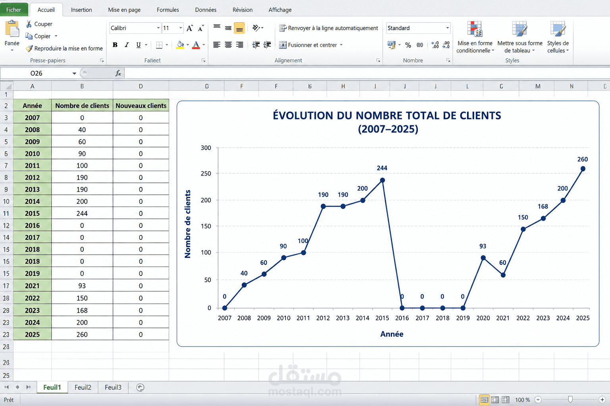Click Fusionner et centrer
610x406 pixels.
click(308, 45)
